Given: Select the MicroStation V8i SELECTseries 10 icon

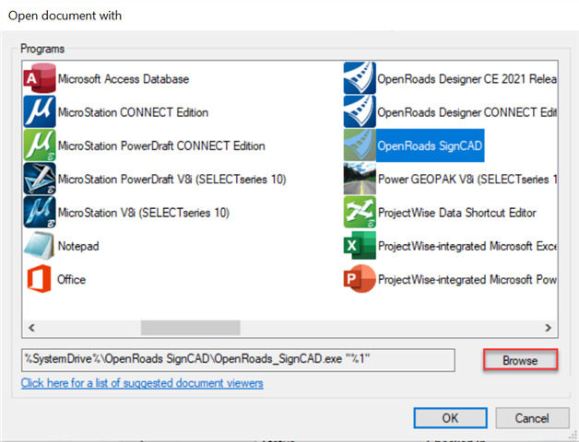Looking at the screenshot, I should (40, 212).
